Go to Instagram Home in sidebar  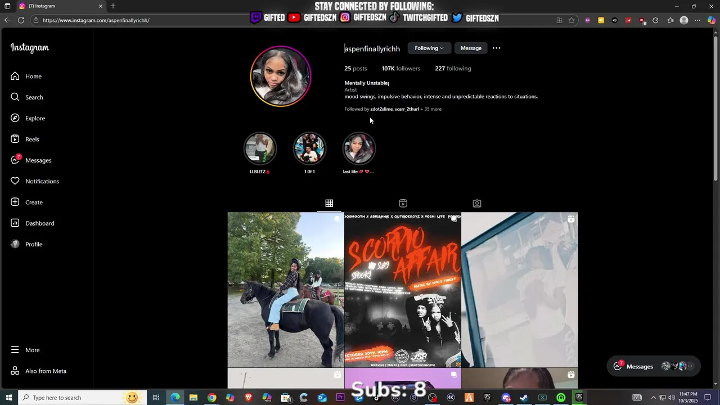(x=26, y=76)
